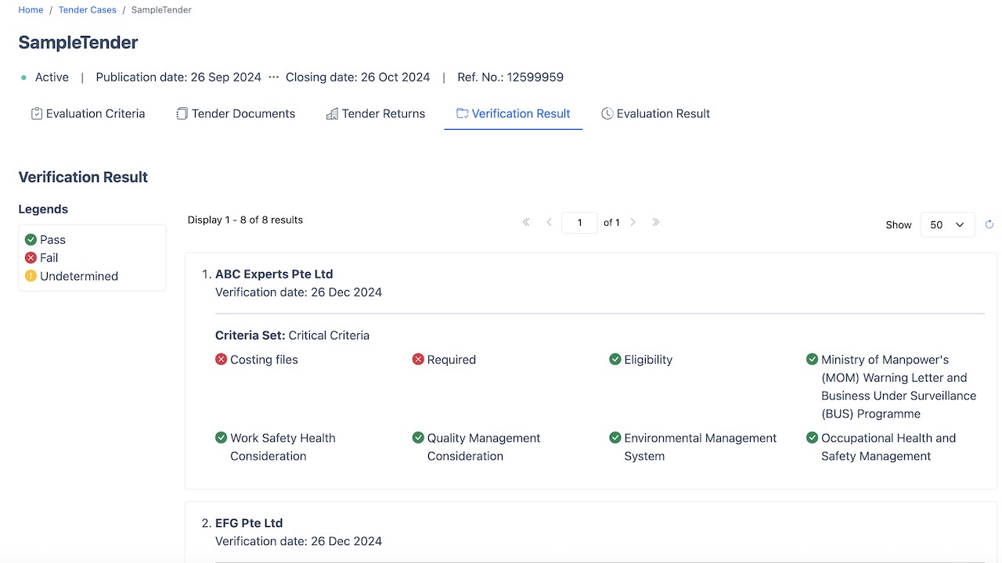This screenshot has height=563, width=1002.
Task: Click Work Safety Health Consideration criterion
Action: click(283, 447)
